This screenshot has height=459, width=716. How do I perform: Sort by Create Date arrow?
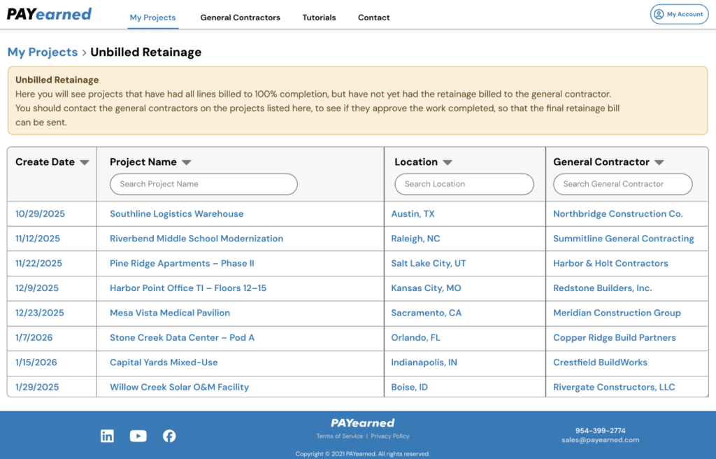coord(85,162)
